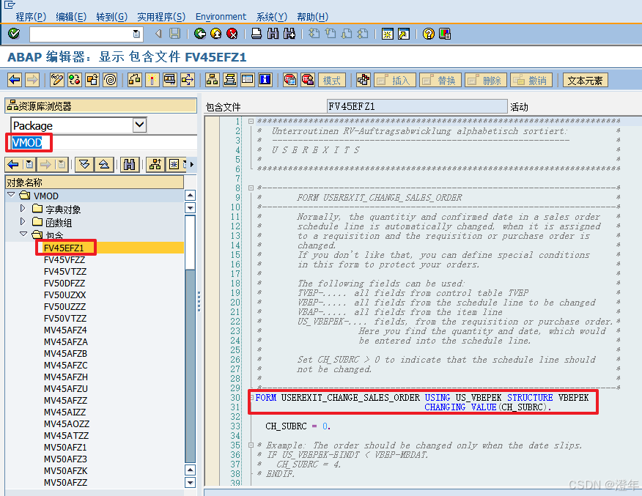The width and height of the screenshot is (642, 496).
Task: Open the 转到(G) menu
Action: pos(112,17)
